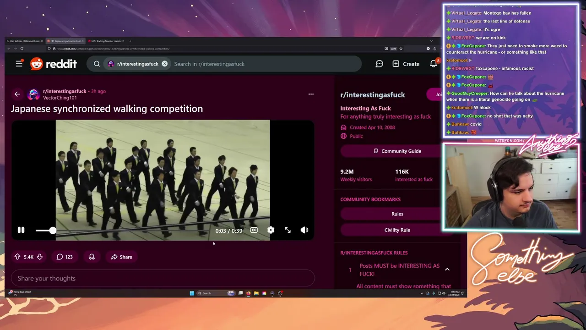This screenshot has width=586, height=330.
Task: Upvote the post
Action: click(17, 257)
